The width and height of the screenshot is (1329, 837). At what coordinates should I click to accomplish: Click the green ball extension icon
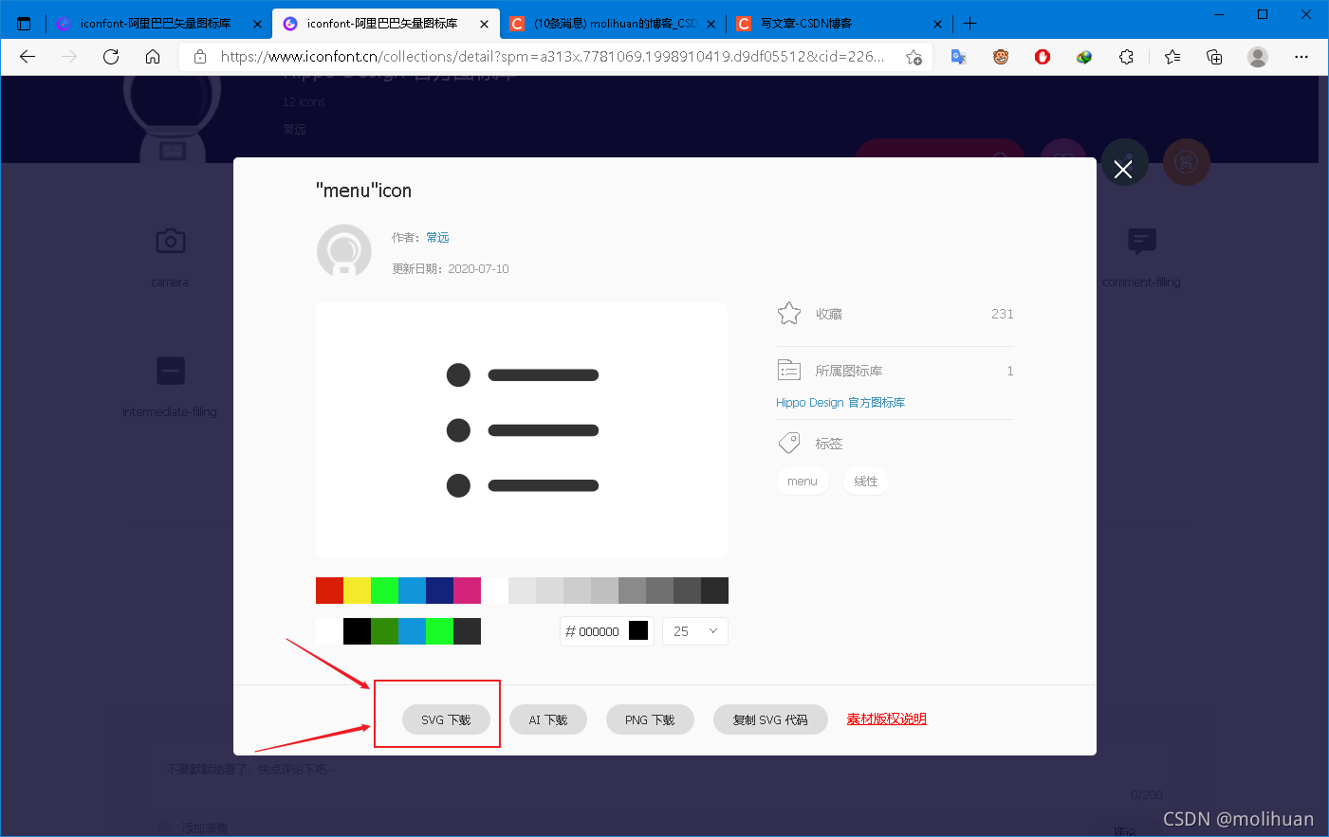click(1084, 57)
